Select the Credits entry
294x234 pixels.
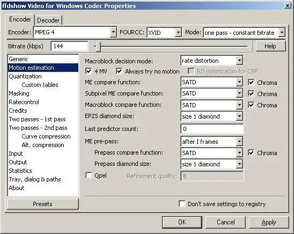pyautogui.click(x=43, y=111)
